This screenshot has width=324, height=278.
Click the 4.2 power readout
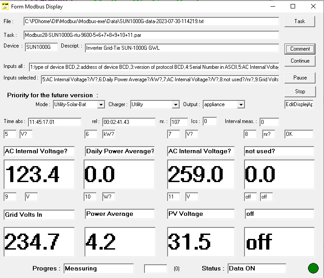point(120,242)
